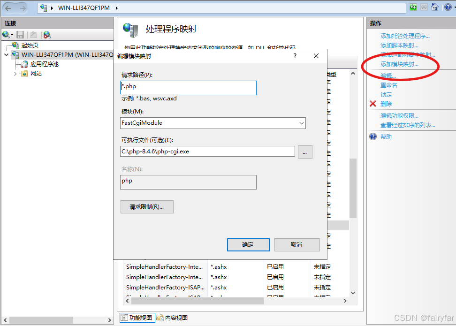Image resolution: width=456 pixels, height=326 pixels.
Task: Click the Forward navigation arrow
Action: 23,8
